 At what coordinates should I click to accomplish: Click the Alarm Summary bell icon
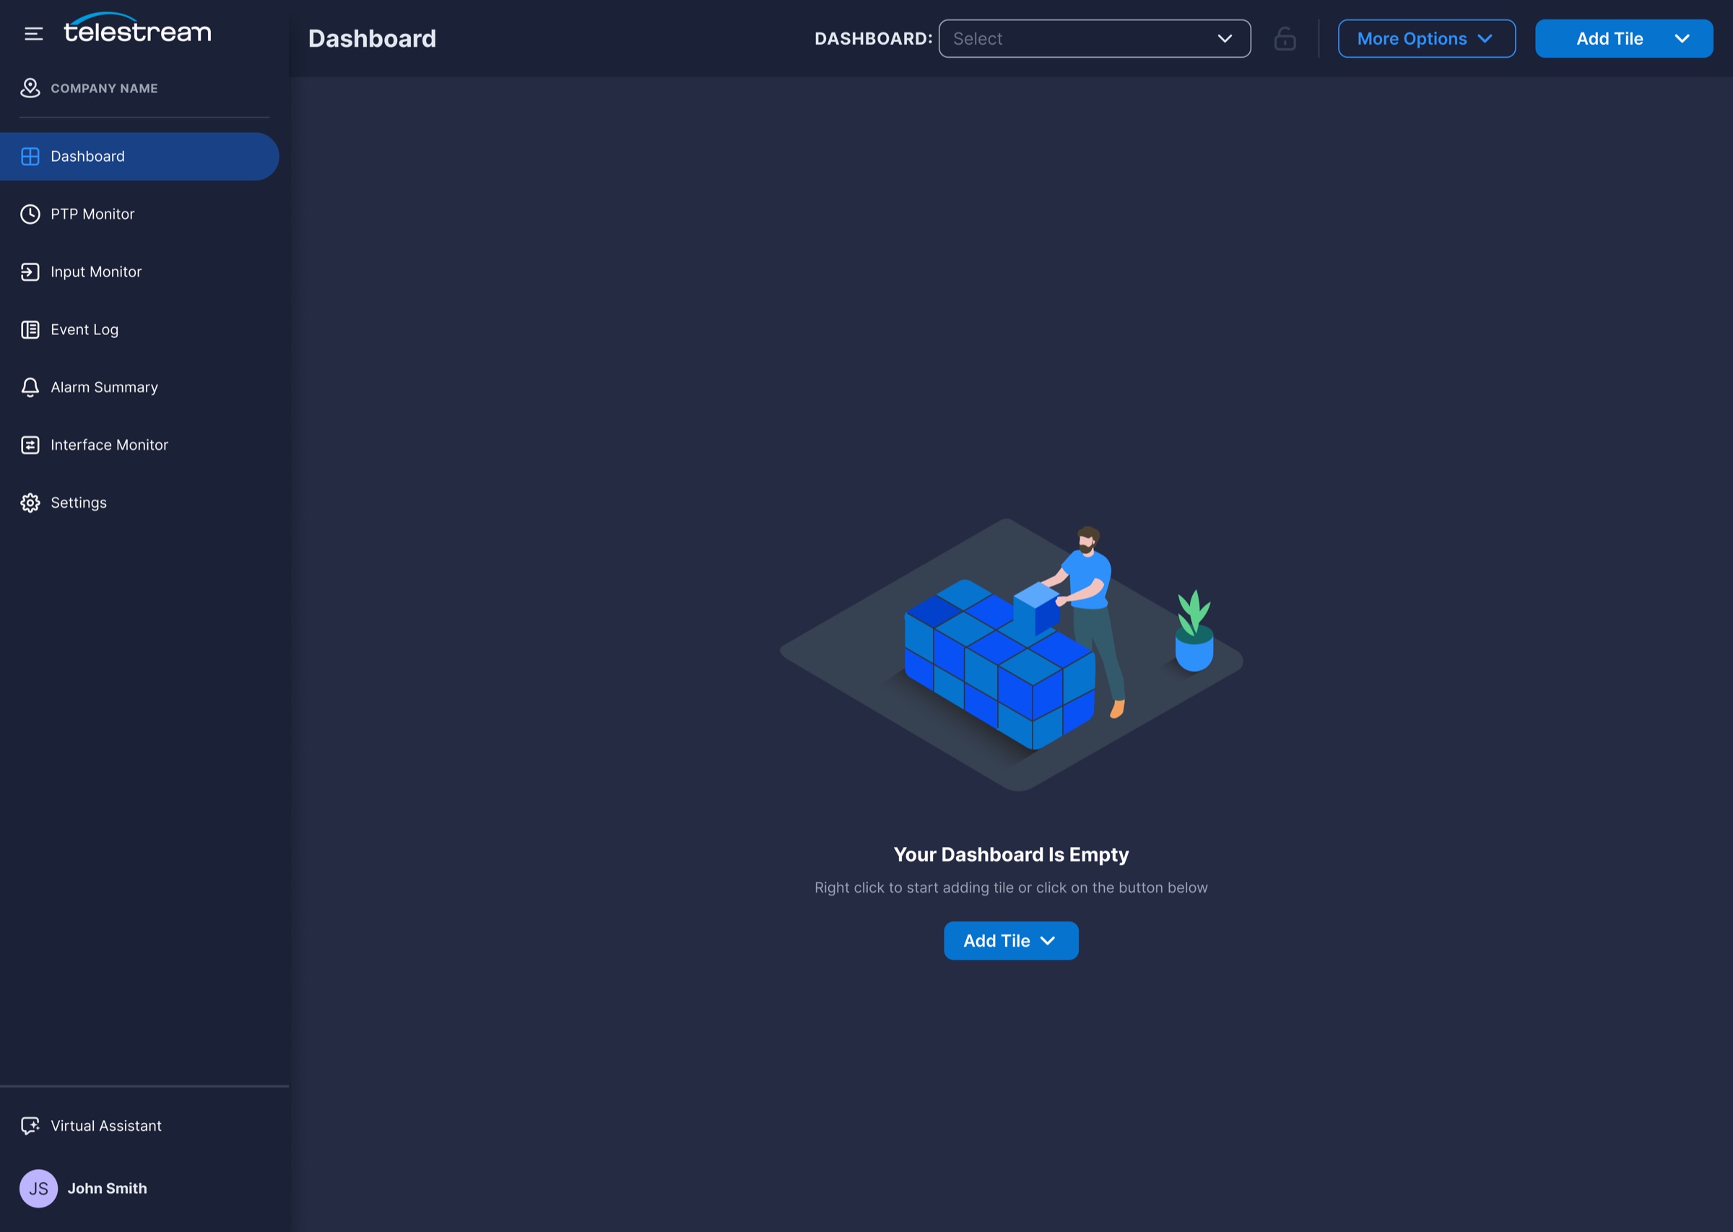point(30,387)
